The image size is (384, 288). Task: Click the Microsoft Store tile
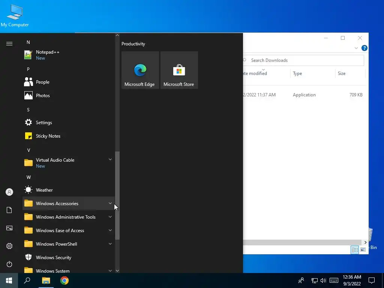tap(179, 70)
